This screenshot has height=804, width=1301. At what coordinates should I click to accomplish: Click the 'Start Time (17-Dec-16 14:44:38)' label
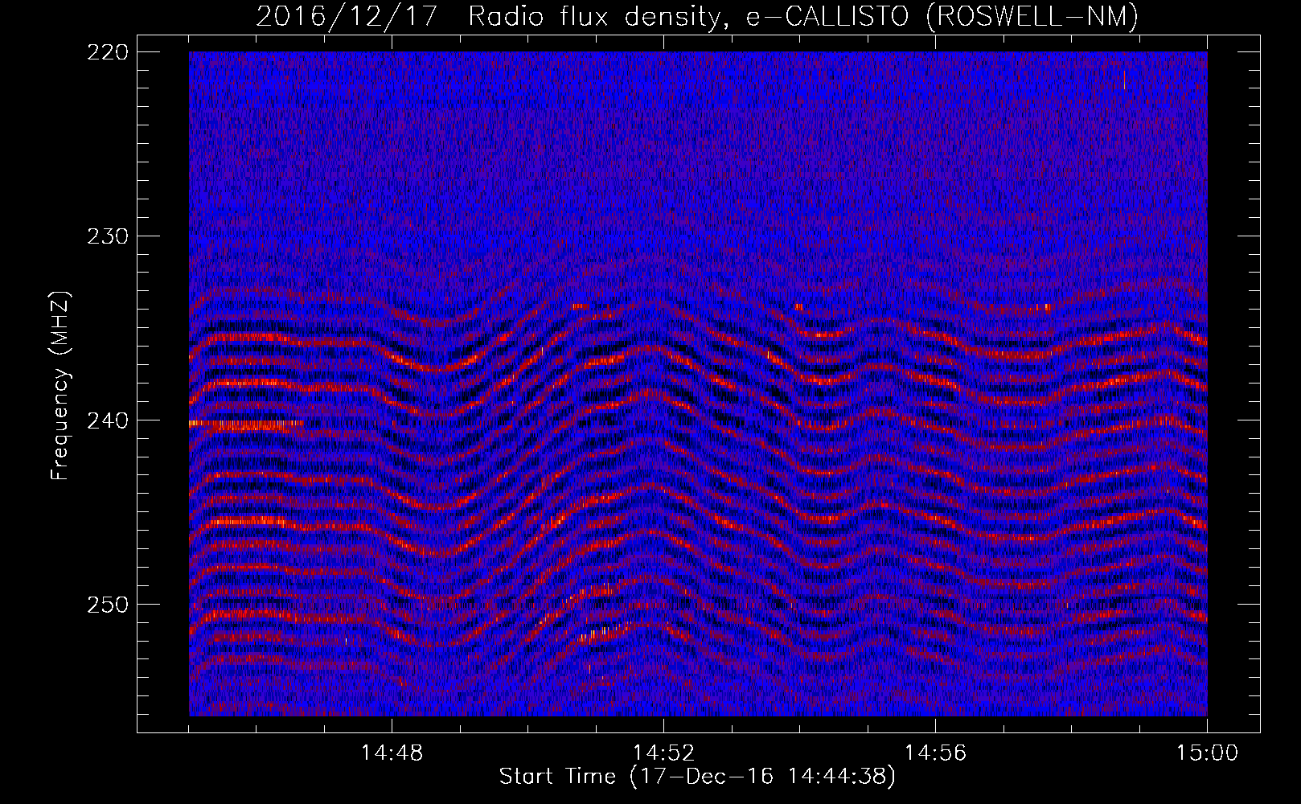(697, 777)
